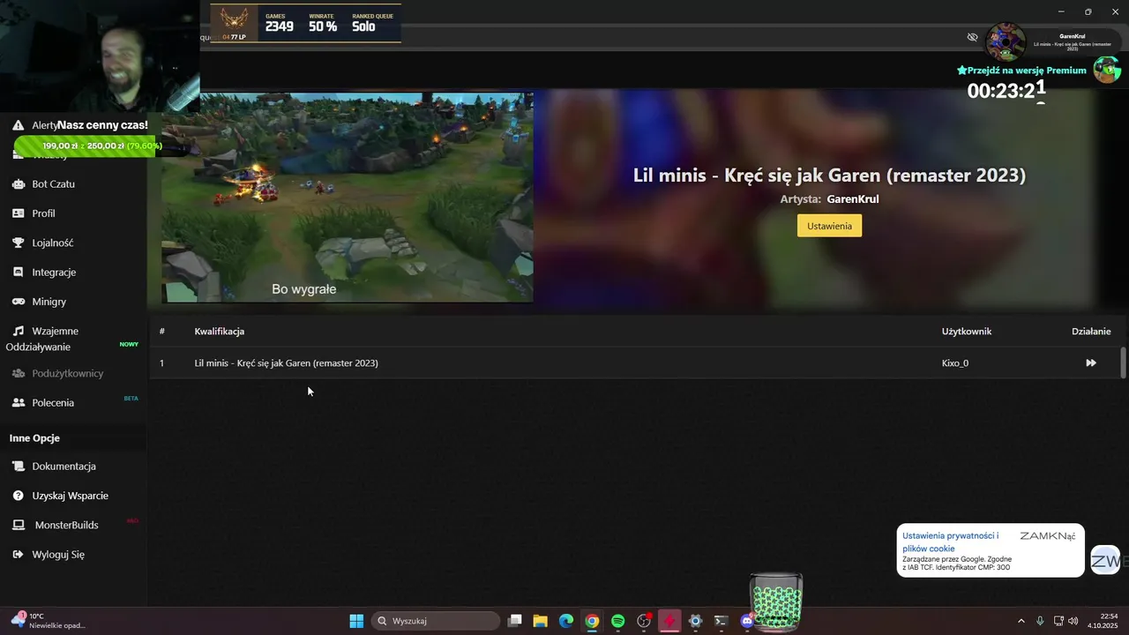Viewport: 1129px width, 635px height.
Task: Click the Działanie column header
Action: coord(1091,332)
